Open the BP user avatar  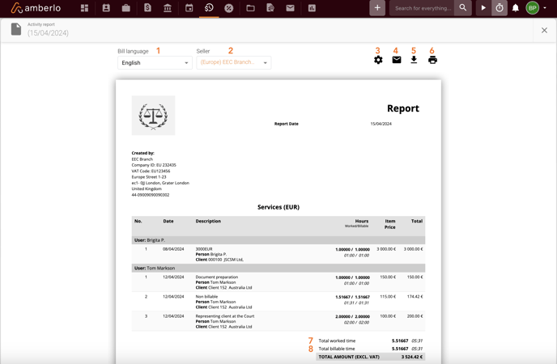532,8
